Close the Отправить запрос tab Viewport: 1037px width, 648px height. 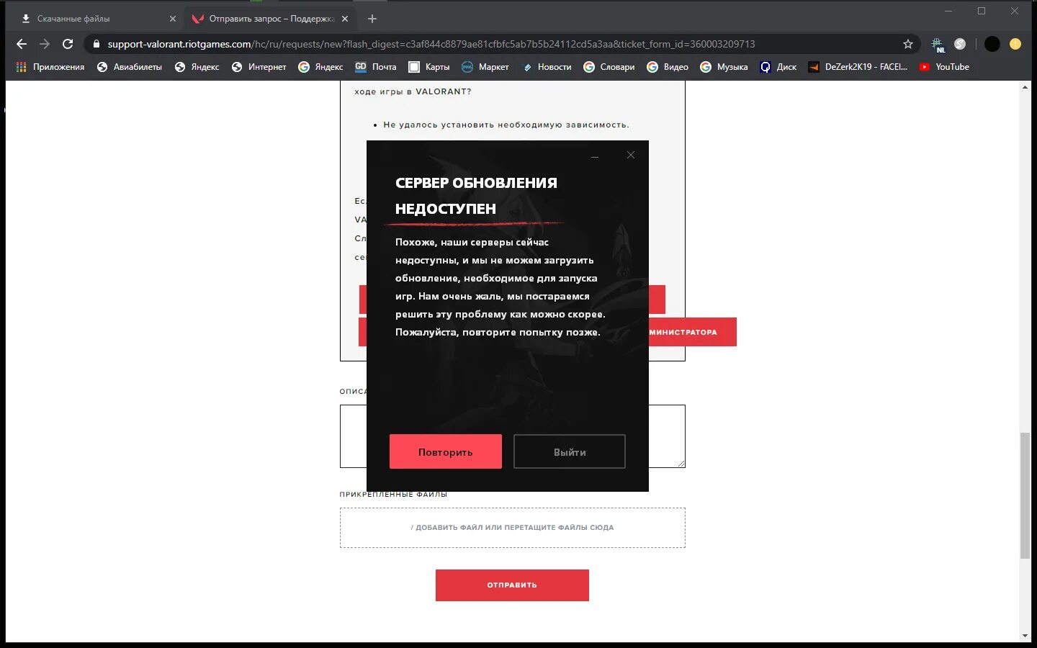345,19
